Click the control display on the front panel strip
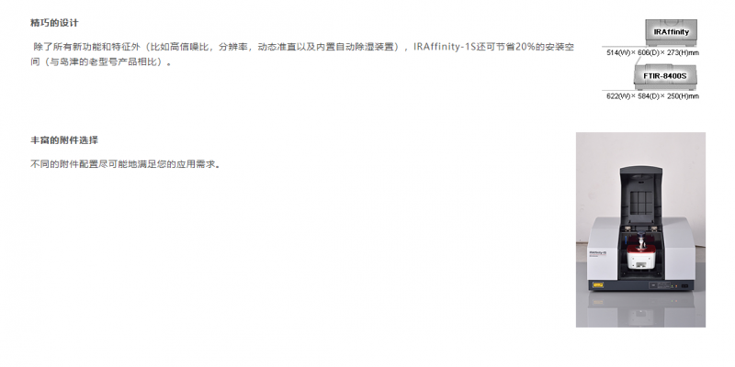 [660, 285]
